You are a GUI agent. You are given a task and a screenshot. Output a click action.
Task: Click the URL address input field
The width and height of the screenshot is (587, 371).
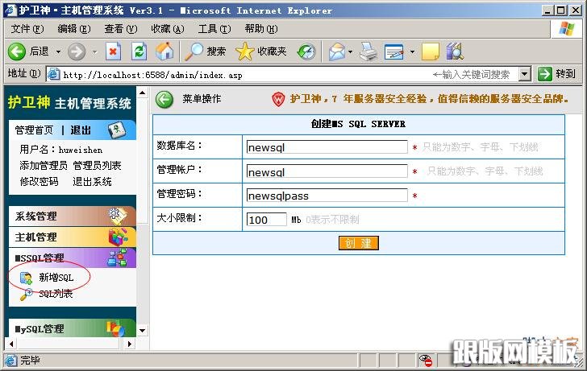[x=289, y=74]
